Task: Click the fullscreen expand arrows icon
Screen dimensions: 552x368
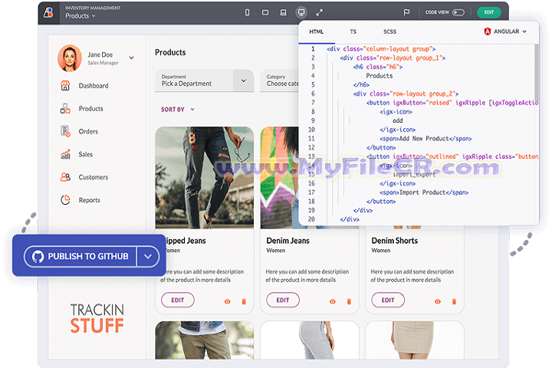Action: pos(319,13)
